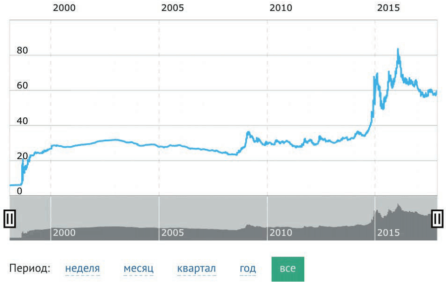Click the 2010 label on top axis
Screen dimensions: 446x282
coord(280,8)
